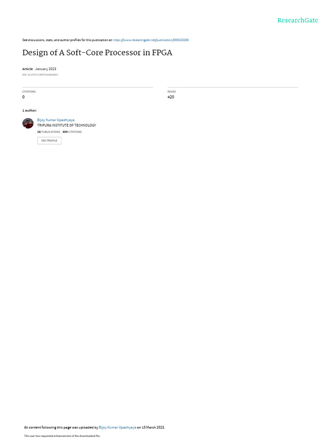Click the requested enhancement notice at bottom
This screenshot has height=446, width=335.
click(x=62, y=436)
